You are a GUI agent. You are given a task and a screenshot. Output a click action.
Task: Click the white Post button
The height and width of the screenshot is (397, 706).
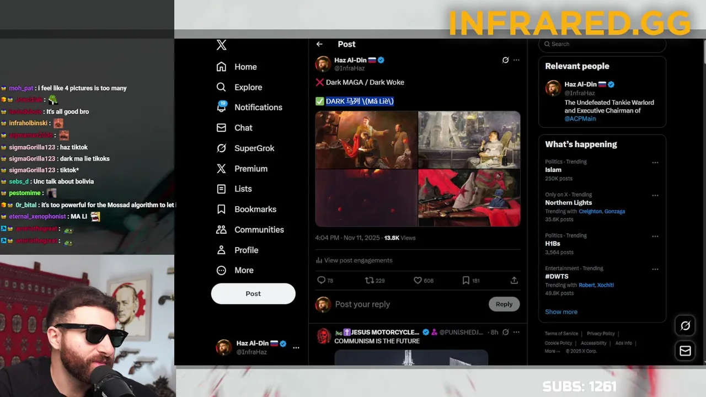click(253, 294)
